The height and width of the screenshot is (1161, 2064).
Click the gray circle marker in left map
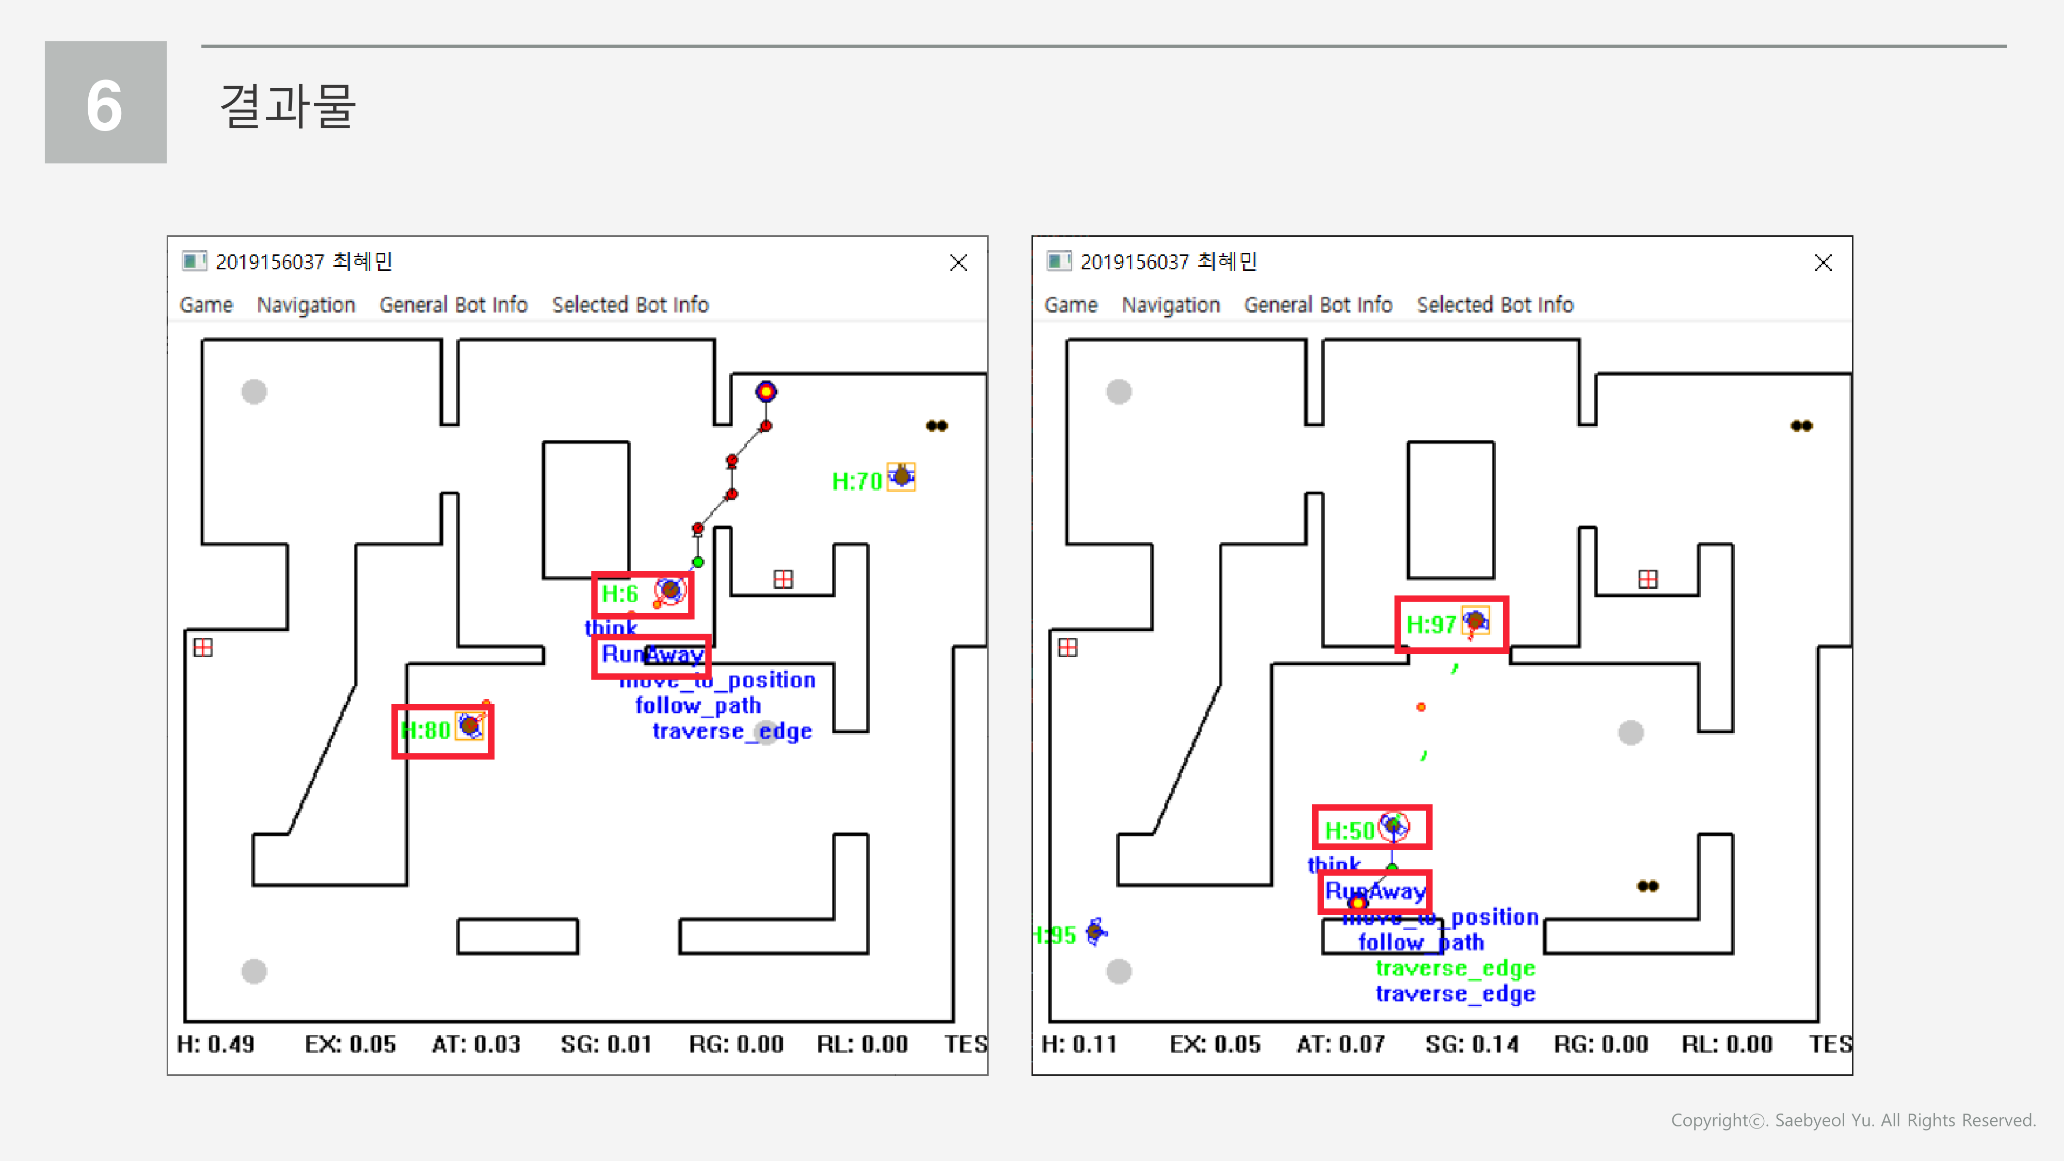254,391
